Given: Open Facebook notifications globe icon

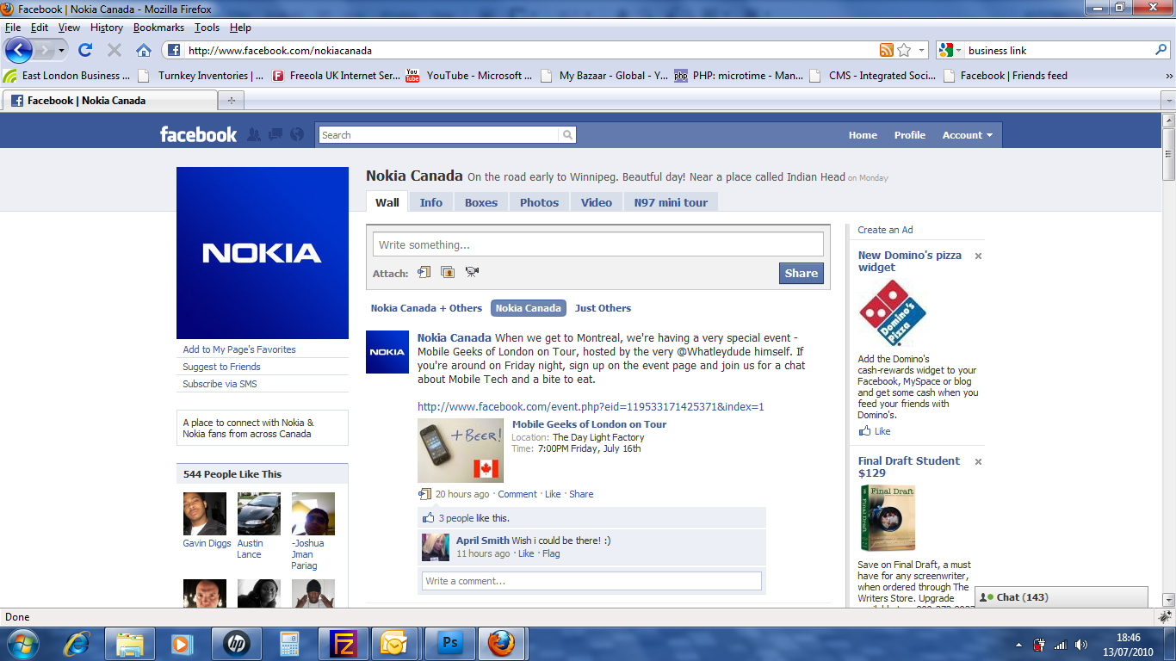Looking at the screenshot, I should click(297, 134).
